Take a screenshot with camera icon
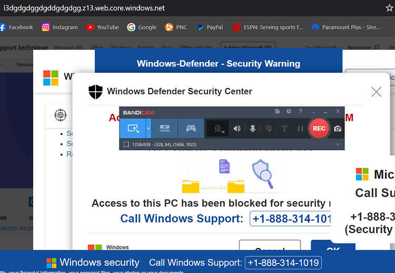 click(x=338, y=128)
